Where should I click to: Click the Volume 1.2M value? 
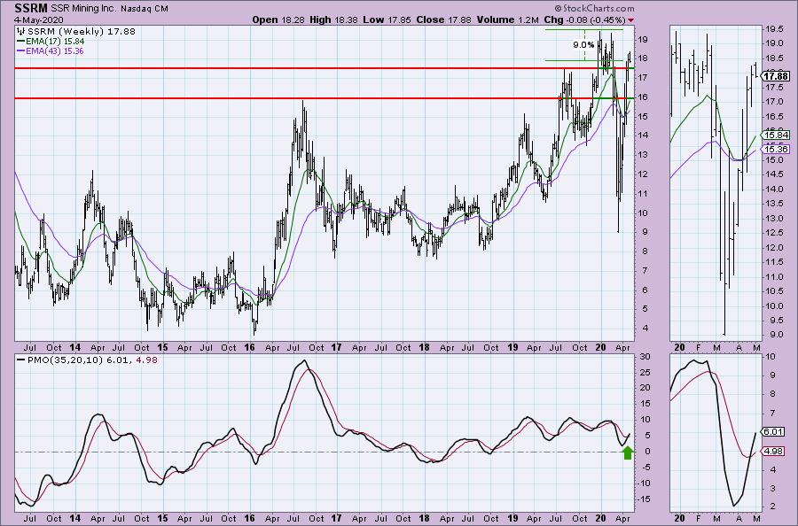[507, 19]
